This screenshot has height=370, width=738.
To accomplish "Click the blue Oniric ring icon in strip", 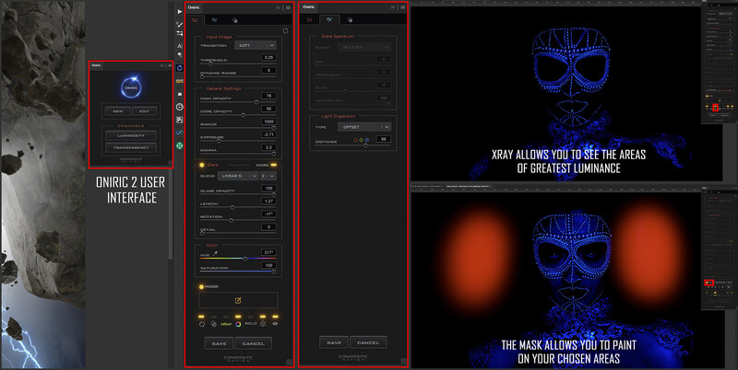I will tap(180, 68).
